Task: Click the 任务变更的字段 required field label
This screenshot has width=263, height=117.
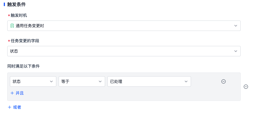Action: coord(25,41)
